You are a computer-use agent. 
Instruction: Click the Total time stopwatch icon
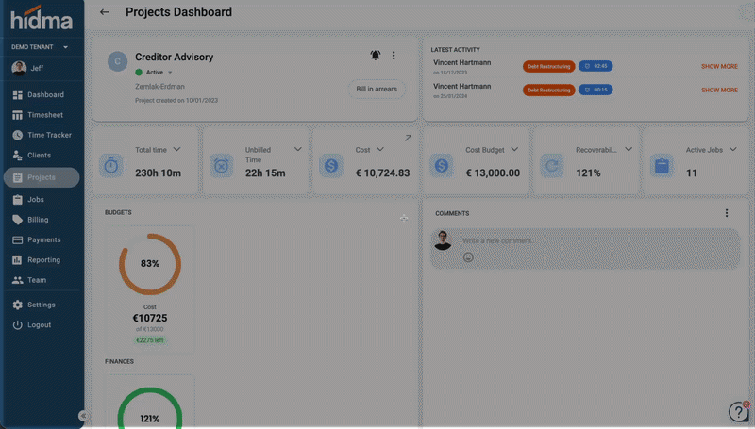(111, 166)
